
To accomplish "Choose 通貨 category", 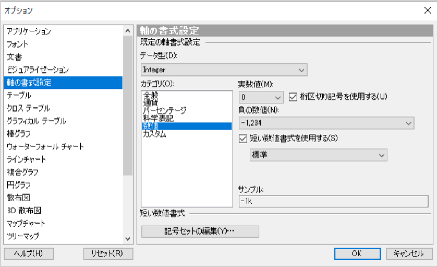I will 186,103.
